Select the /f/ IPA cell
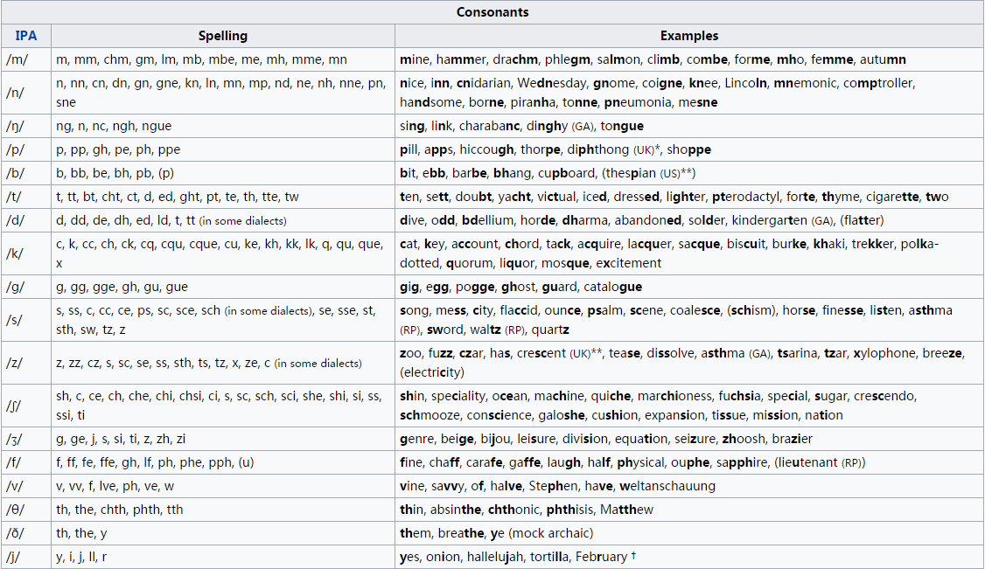 (x=25, y=462)
